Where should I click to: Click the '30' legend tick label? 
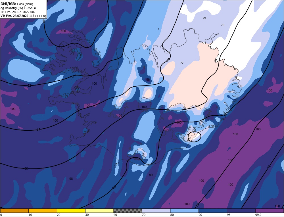click(x=87, y=215)
